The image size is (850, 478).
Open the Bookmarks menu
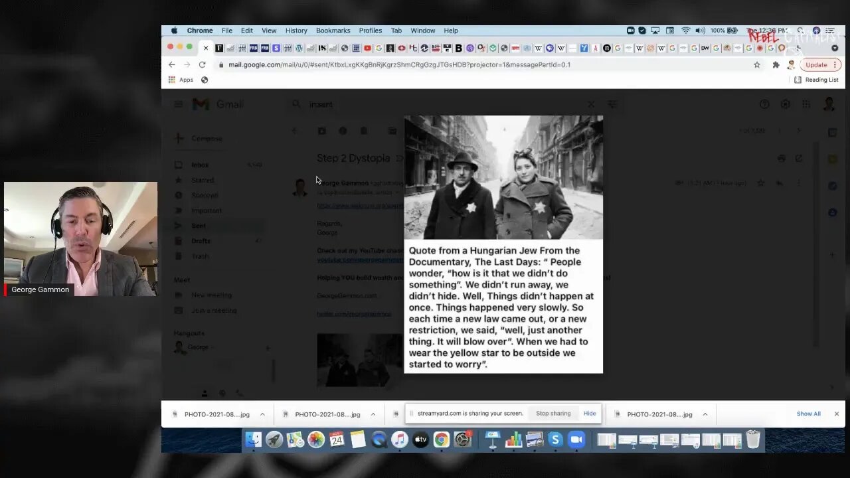tap(333, 31)
